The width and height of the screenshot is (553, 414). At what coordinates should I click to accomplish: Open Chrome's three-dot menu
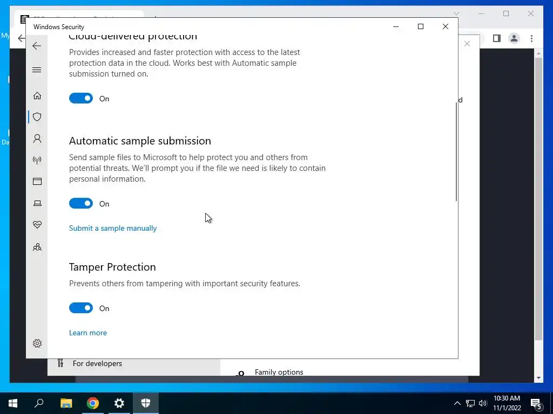[531, 38]
